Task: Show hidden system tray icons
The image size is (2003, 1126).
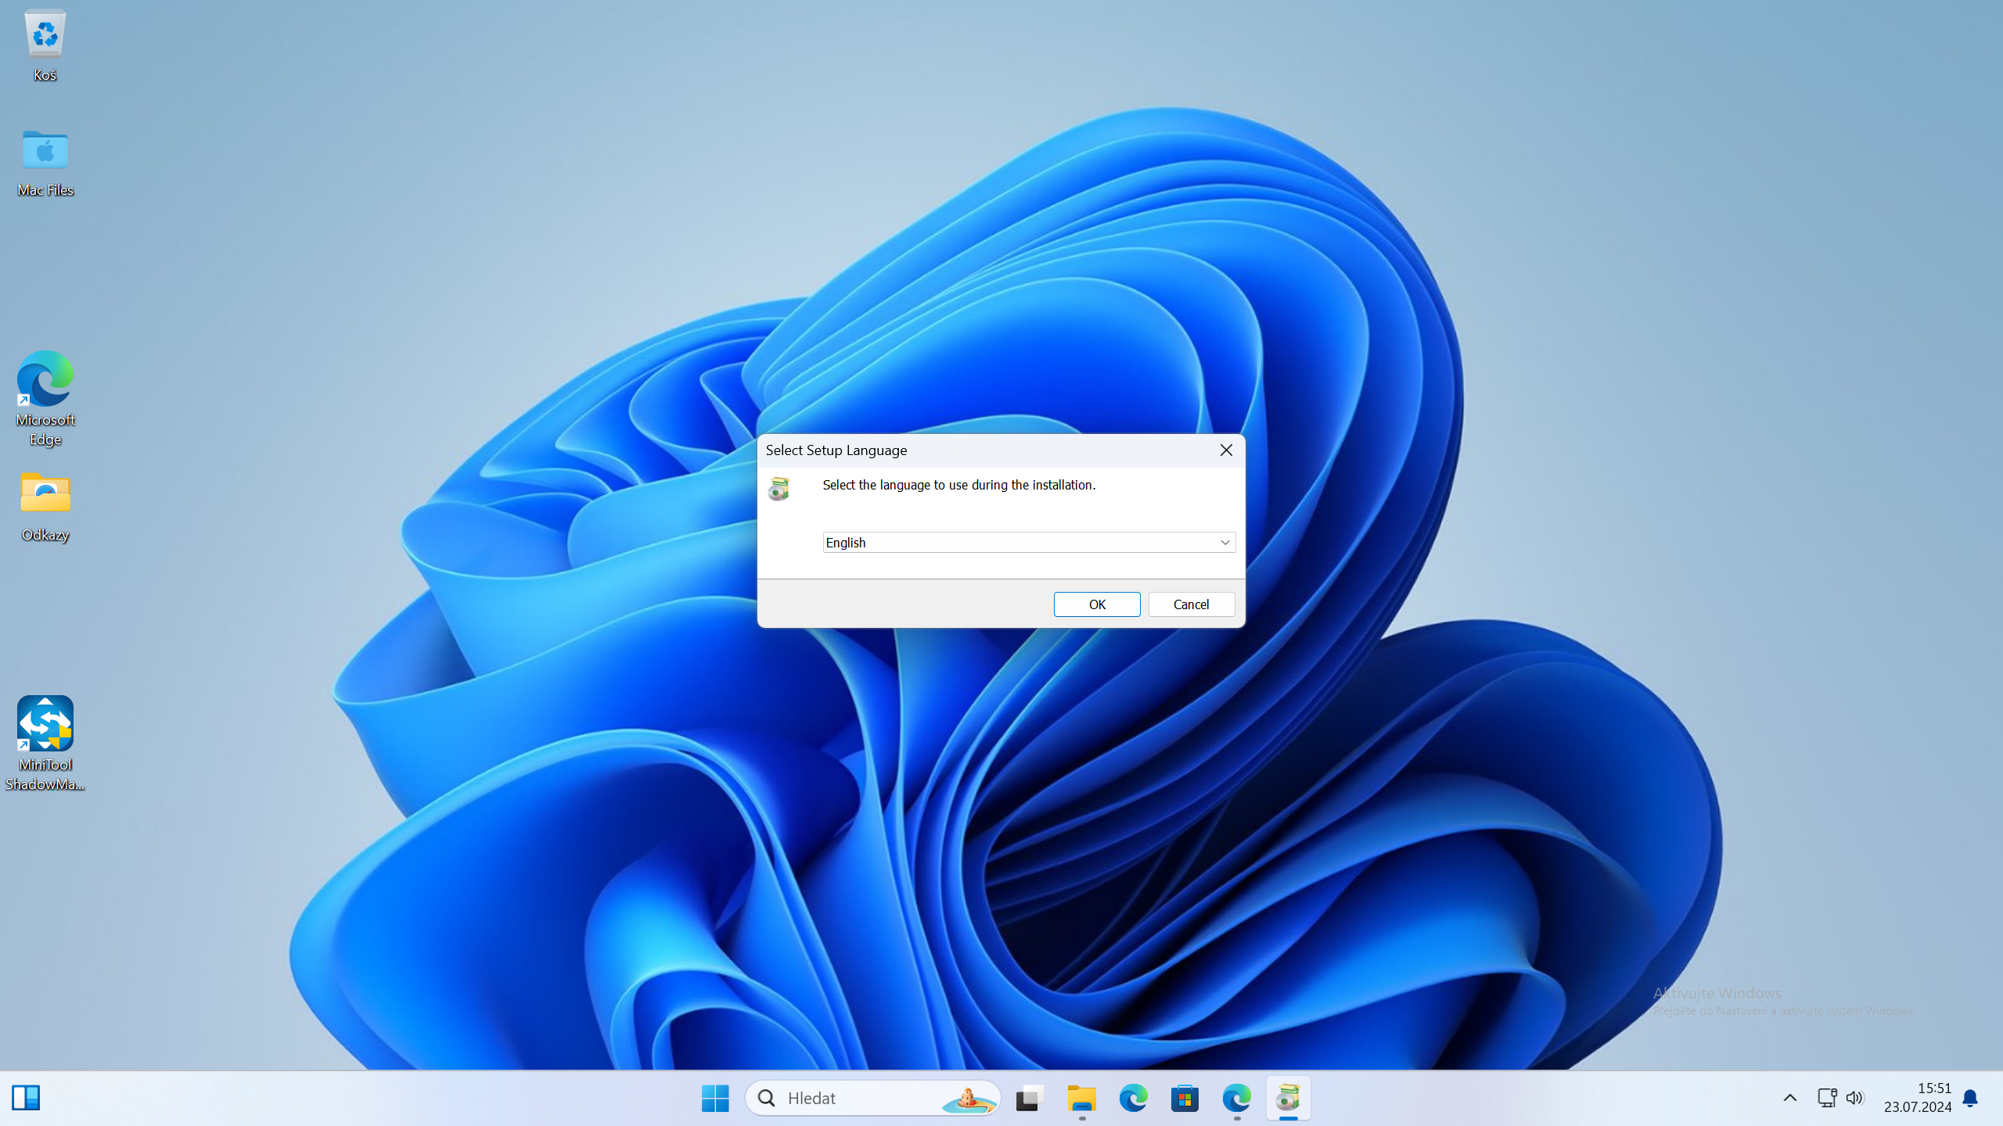Action: (x=1789, y=1098)
